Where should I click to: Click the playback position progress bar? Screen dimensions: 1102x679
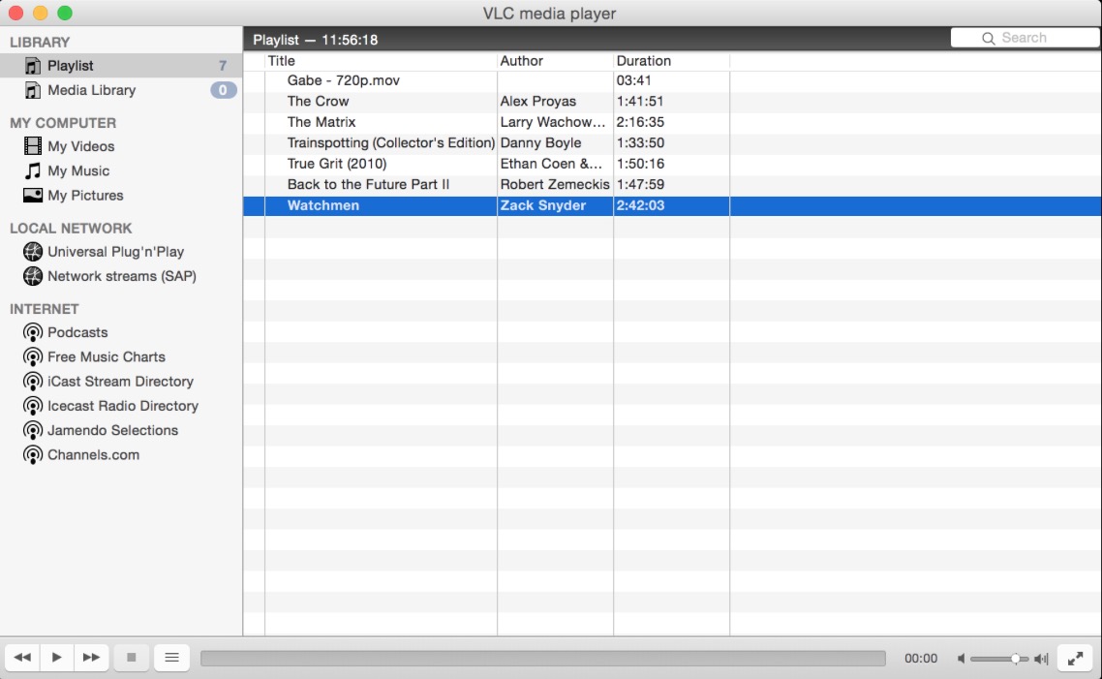[x=542, y=658]
